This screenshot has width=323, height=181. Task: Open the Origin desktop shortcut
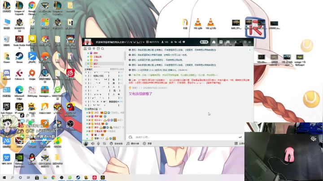point(32,75)
